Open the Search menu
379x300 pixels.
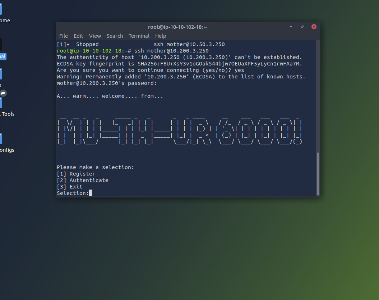click(115, 36)
